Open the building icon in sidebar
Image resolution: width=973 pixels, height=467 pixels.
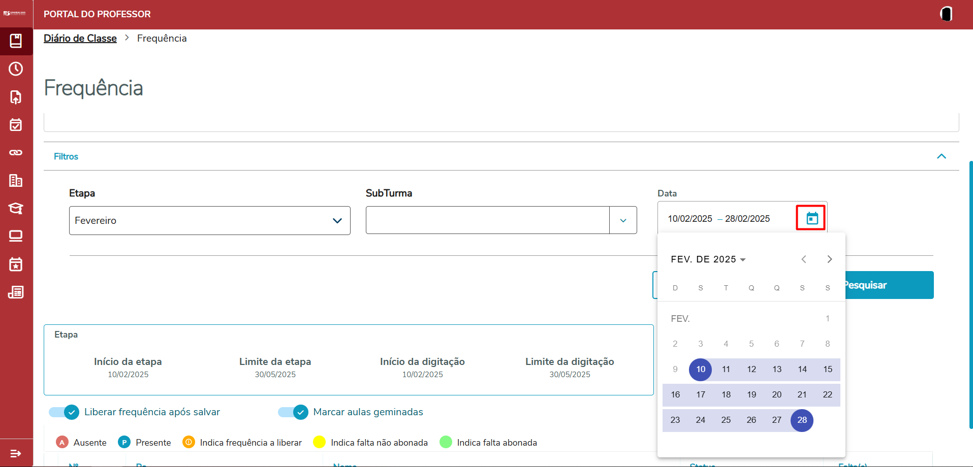click(x=16, y=180)
